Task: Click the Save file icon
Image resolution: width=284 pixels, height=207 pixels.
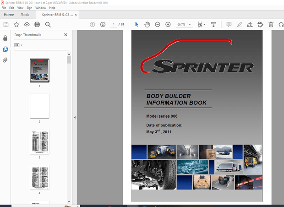Action: point(6,24)
